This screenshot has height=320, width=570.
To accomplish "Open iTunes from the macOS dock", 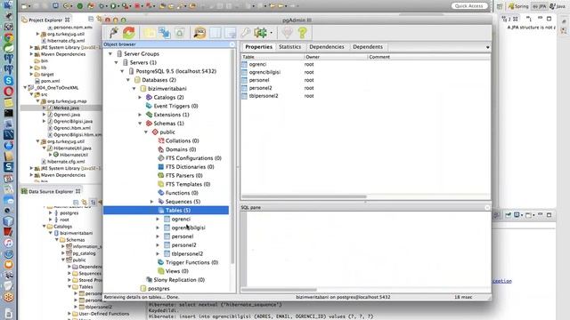I will click(9, 243).
